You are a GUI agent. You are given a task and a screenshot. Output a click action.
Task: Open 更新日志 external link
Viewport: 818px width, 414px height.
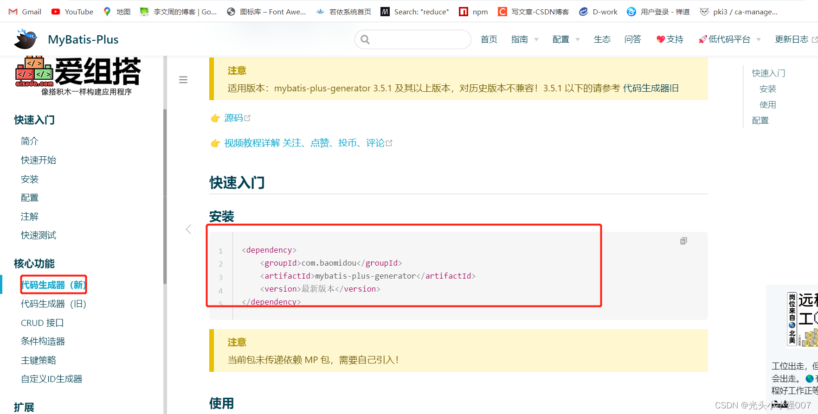pos(796,39)
